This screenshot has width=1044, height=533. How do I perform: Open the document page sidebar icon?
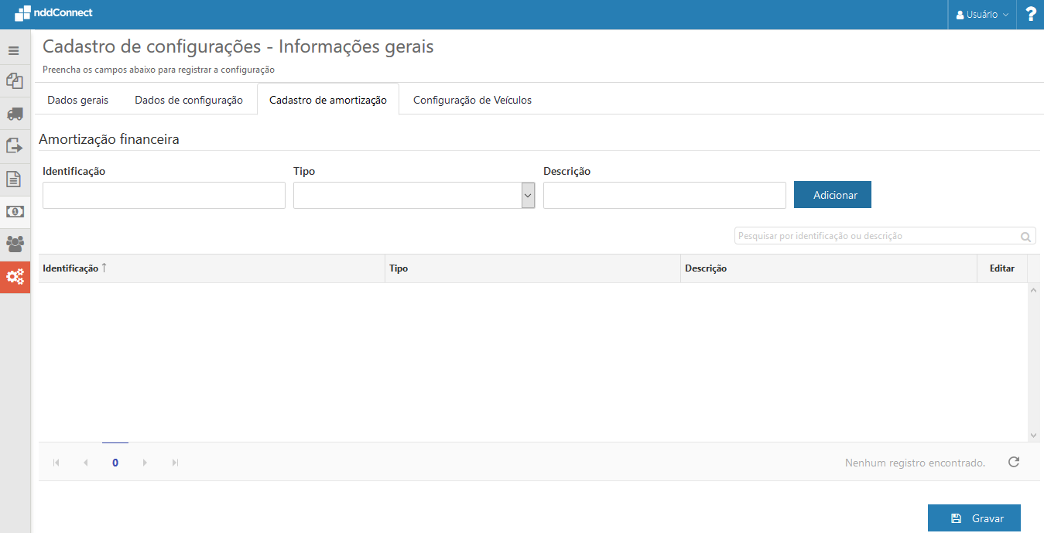(x=14, y=179)
